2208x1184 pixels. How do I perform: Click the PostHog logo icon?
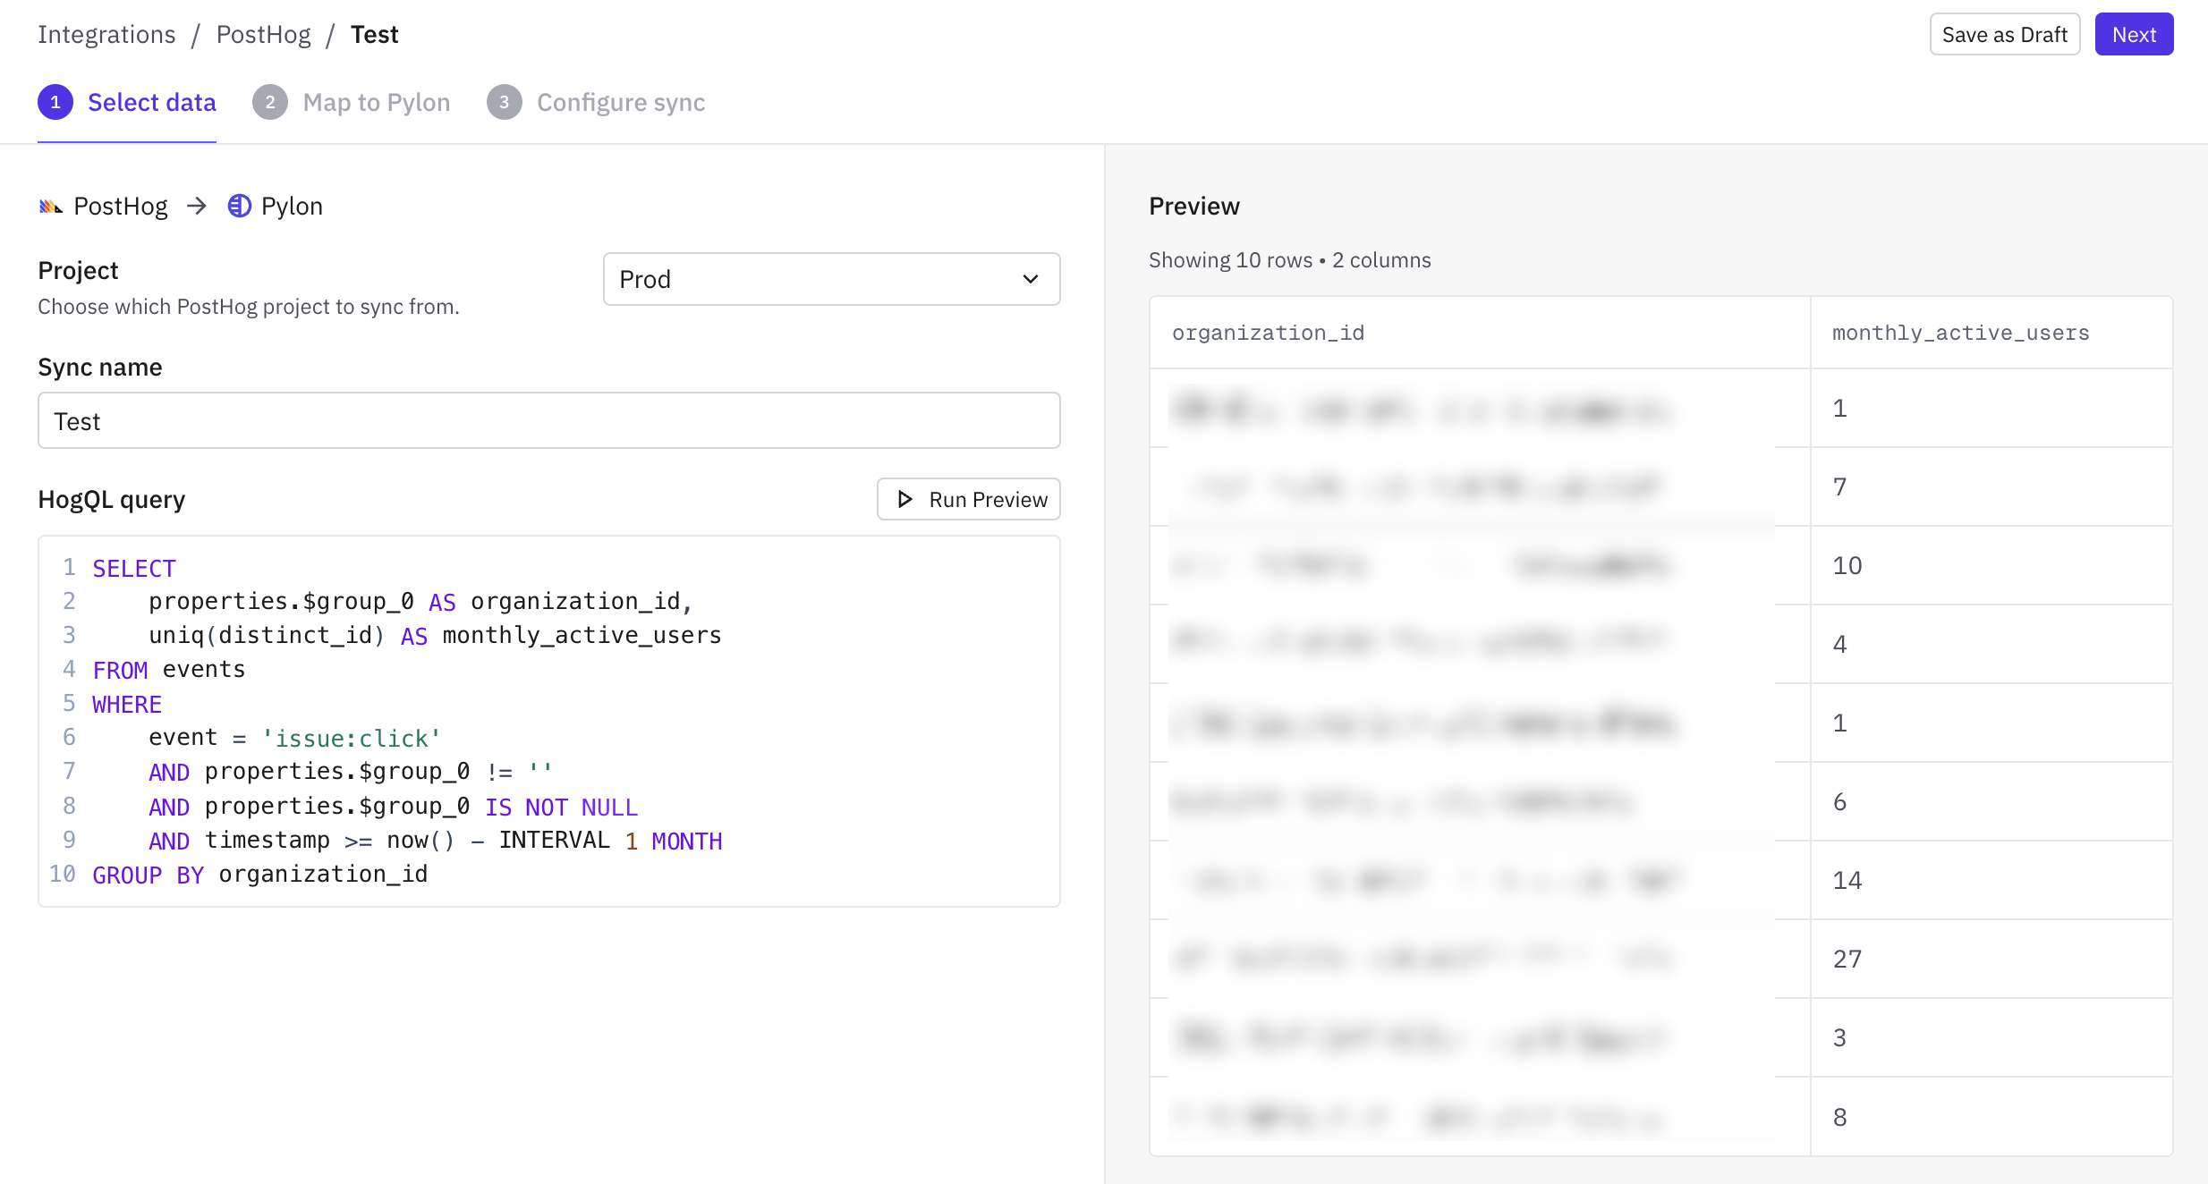point(51,207)
